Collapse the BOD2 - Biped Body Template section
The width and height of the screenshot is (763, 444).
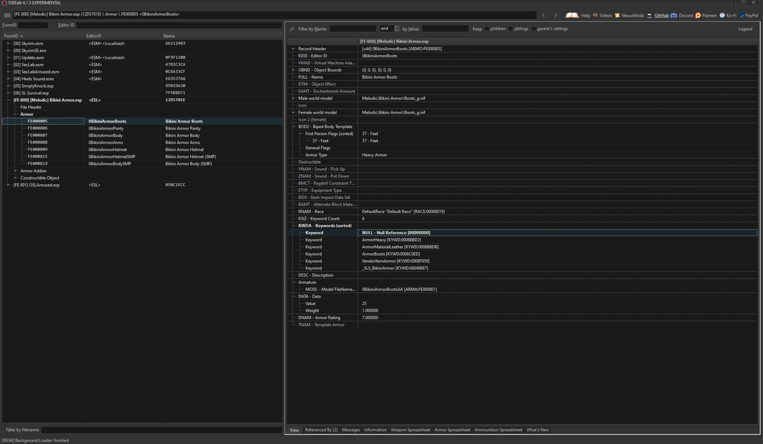click(293, 127)
